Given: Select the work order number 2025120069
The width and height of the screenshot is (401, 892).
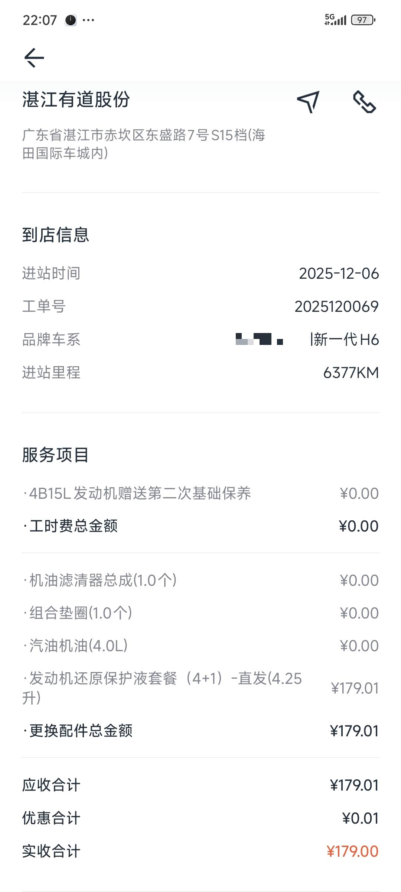Looking at the screenshot, I should coord(336,307).
